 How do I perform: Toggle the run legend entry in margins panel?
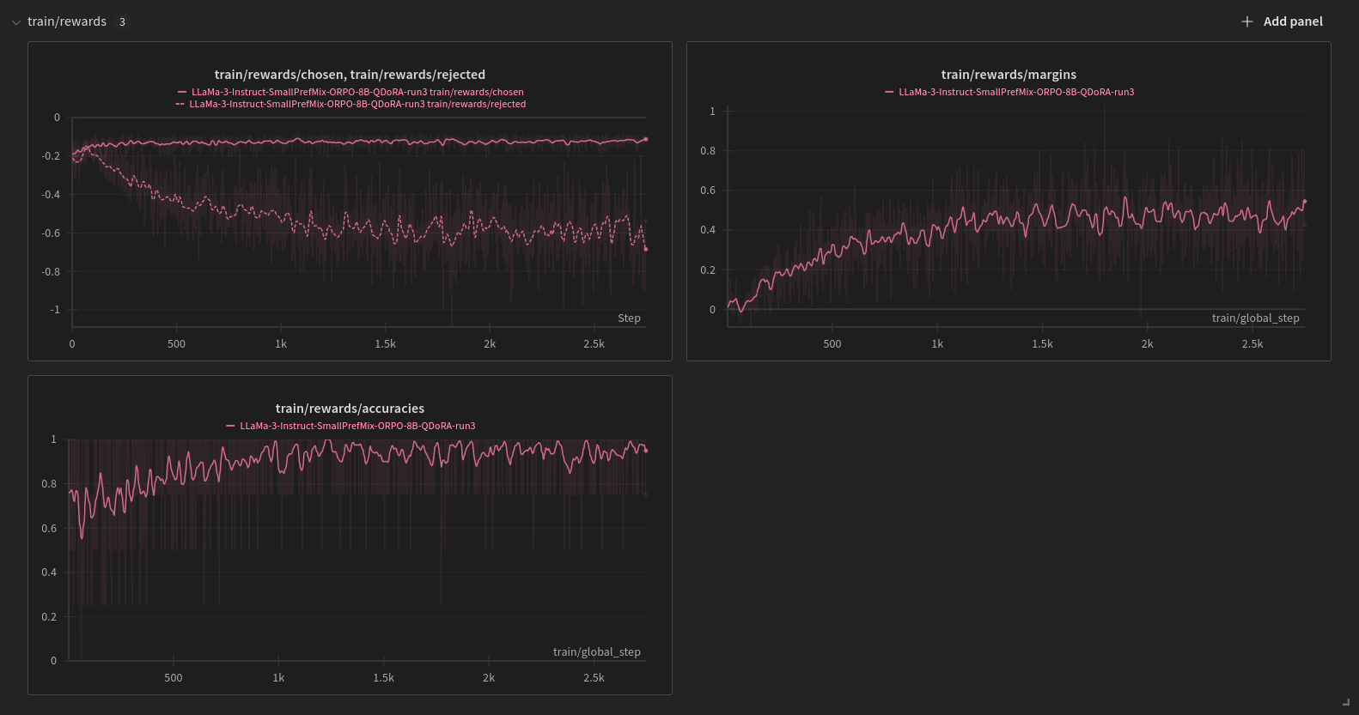[1016, 92]
